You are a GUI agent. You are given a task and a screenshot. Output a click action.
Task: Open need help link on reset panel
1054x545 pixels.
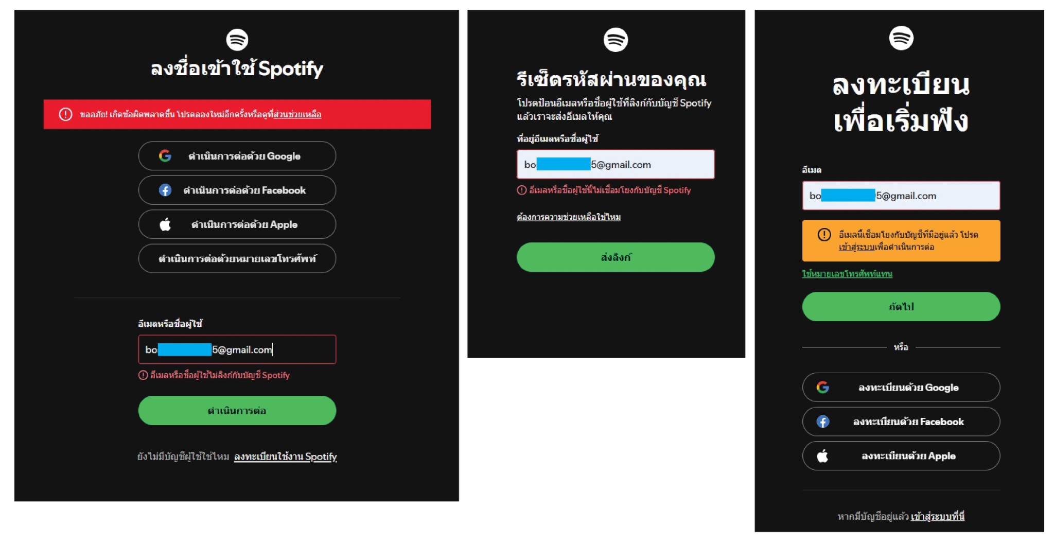pyautogui.click(x=569, y=217)
